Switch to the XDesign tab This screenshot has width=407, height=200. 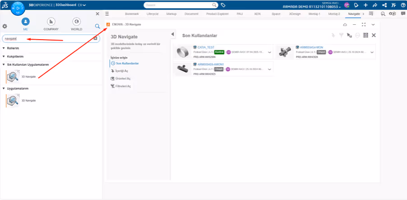pos(295,14)
